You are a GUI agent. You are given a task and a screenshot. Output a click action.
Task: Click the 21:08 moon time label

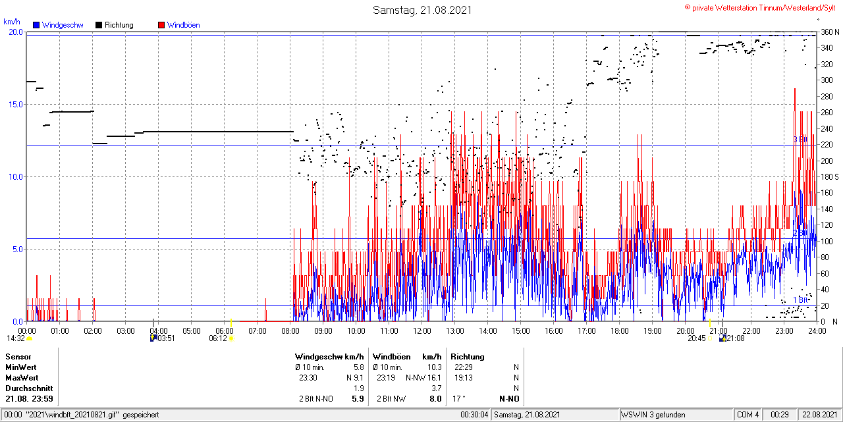click(735, 338)
